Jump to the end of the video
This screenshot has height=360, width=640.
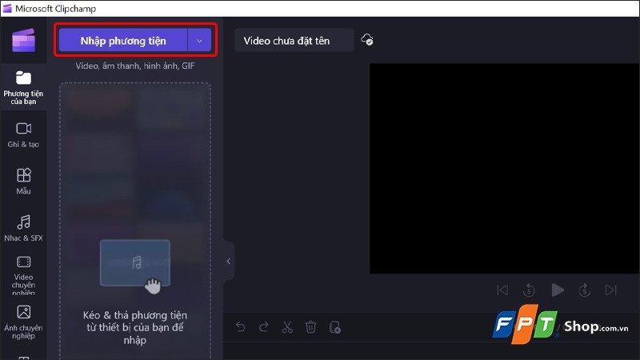point(610,290)
